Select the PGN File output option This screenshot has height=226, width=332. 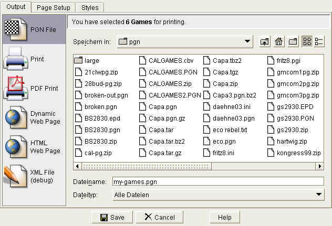point(33,30)
